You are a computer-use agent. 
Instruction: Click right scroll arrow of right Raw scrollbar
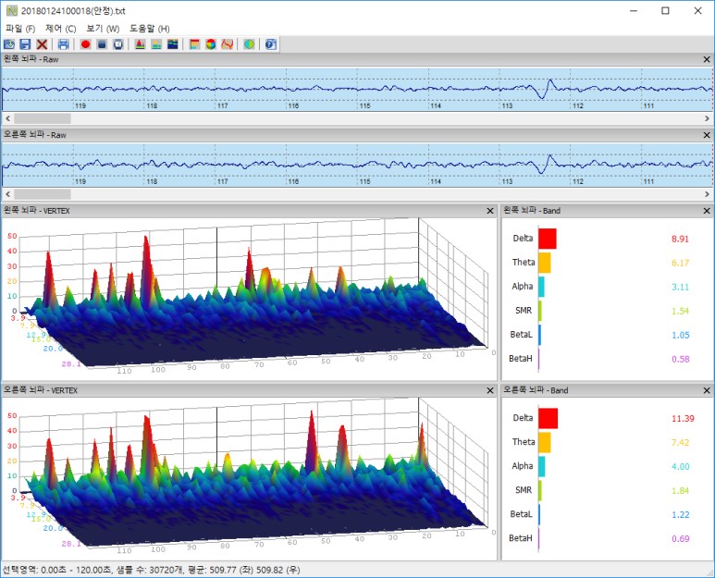pyautogui.click(x=708, y=194)
